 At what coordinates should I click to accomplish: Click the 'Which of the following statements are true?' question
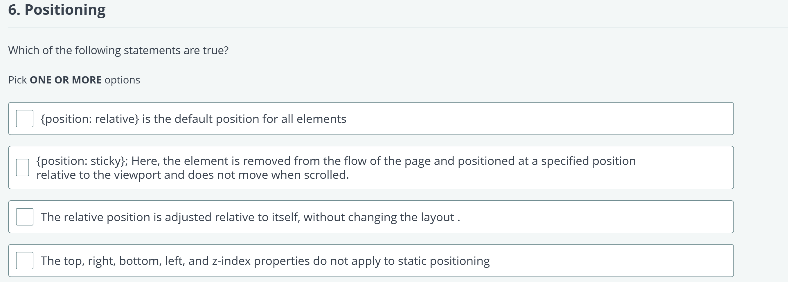(x=118, y=50)
